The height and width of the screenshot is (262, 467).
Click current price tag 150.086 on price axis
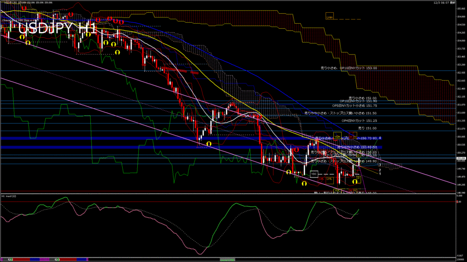pos(460,157)
